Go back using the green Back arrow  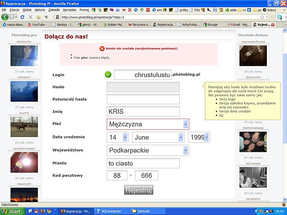point(5,17)
